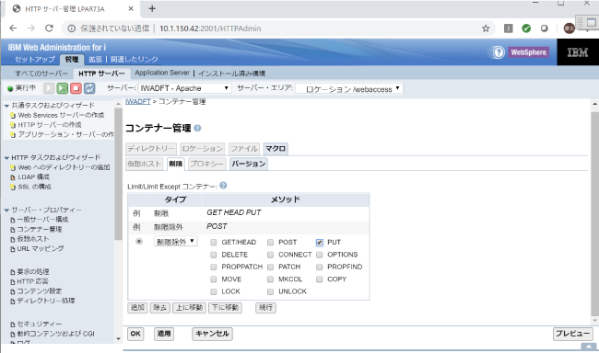The width and height of the screenshot is (599, 353).
Task: Open the server dropdown IWADFT - Apache
Action: [184, 88]
